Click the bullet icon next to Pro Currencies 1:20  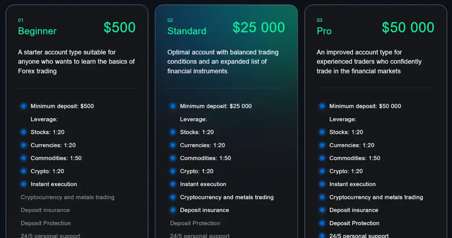coord(322,145)
